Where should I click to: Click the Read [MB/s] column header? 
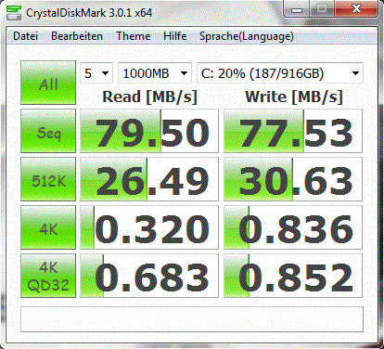[149, 97]
